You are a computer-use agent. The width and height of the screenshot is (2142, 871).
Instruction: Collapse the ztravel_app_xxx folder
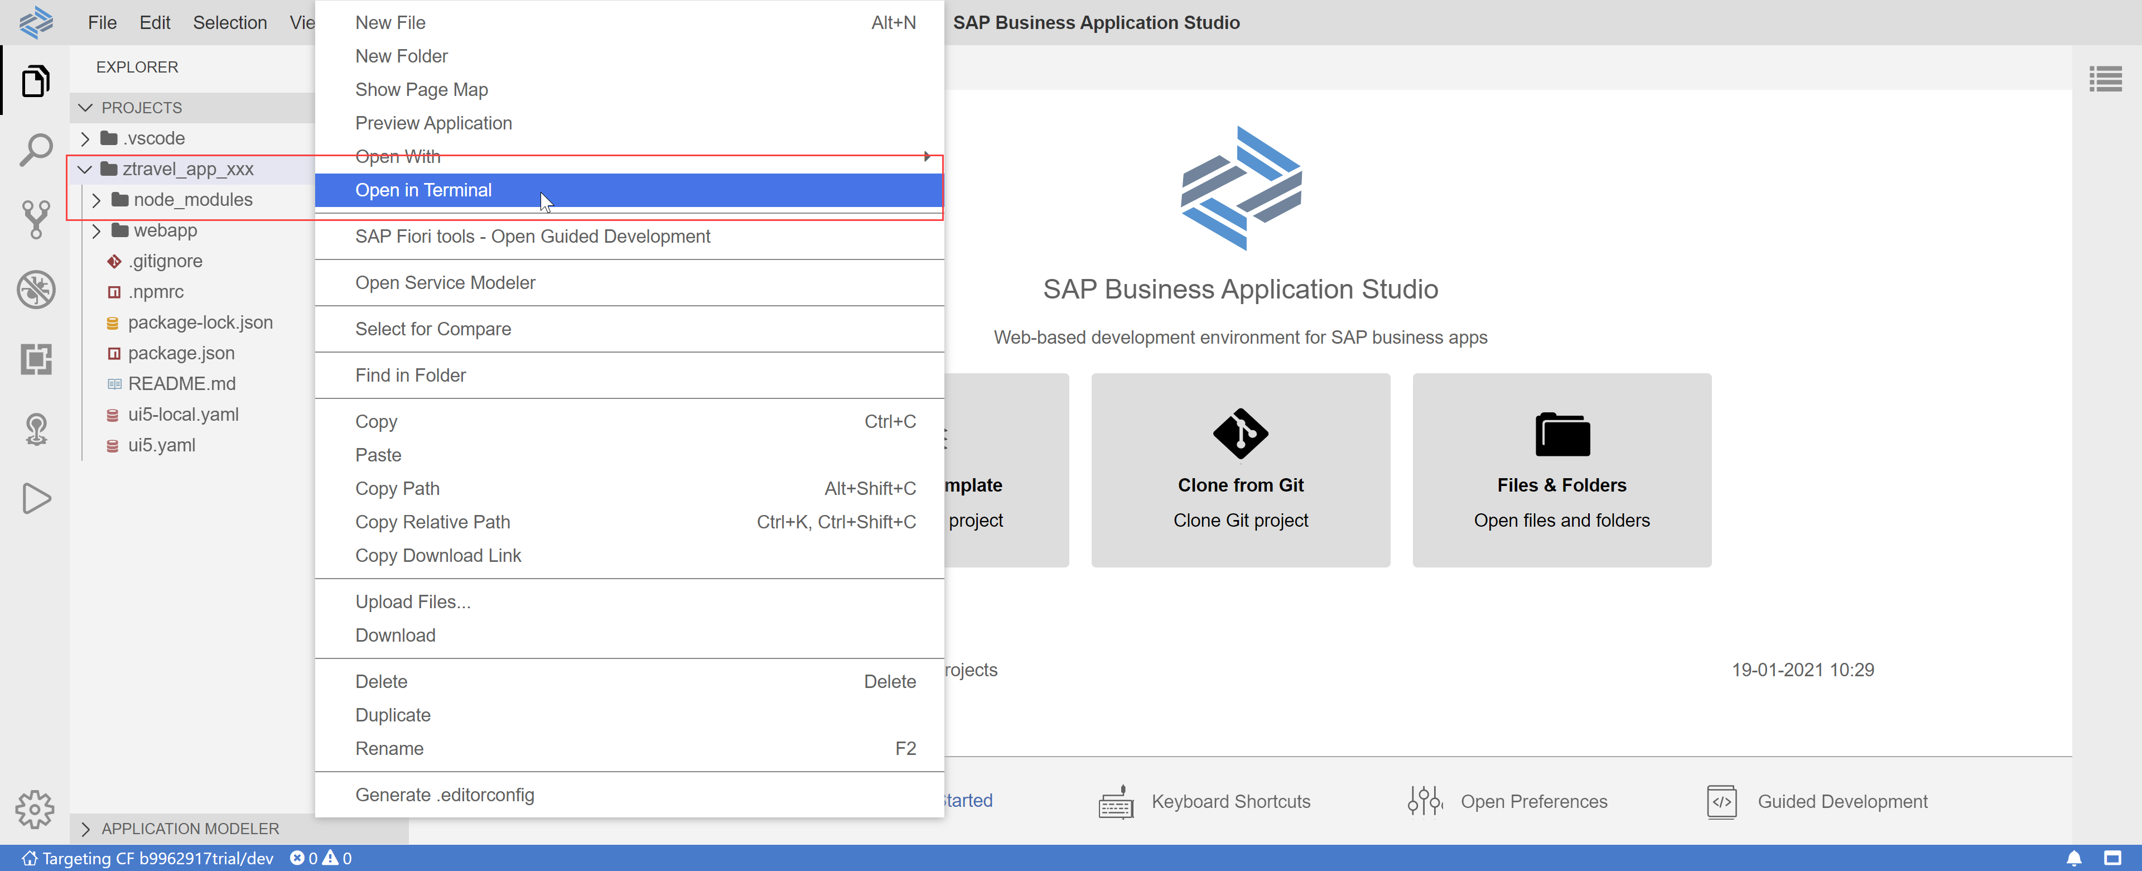pos(85,169)
